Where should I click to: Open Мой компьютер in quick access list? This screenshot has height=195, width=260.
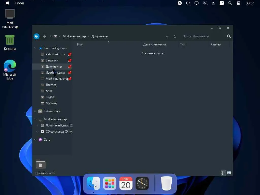[56, 79]
